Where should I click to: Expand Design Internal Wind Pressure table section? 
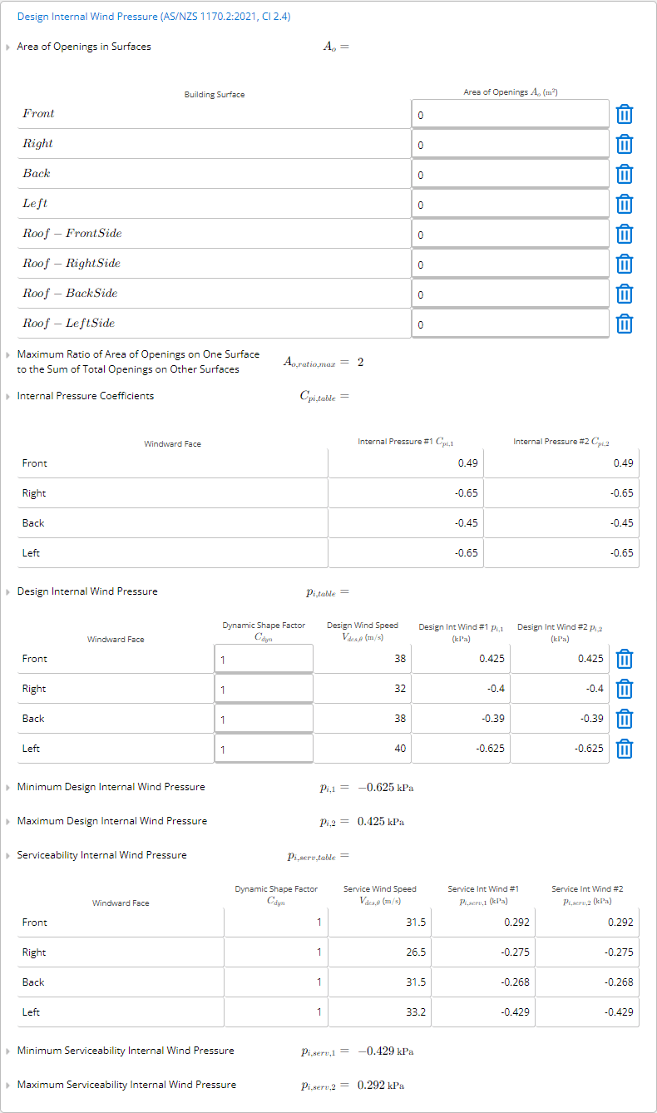click(x=8, y=591)
